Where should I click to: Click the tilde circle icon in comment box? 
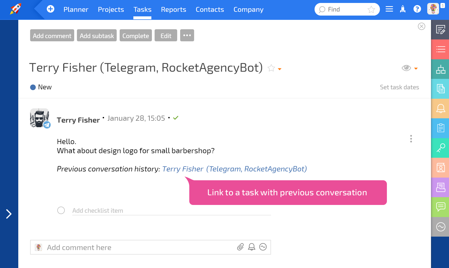pos(263,247)
